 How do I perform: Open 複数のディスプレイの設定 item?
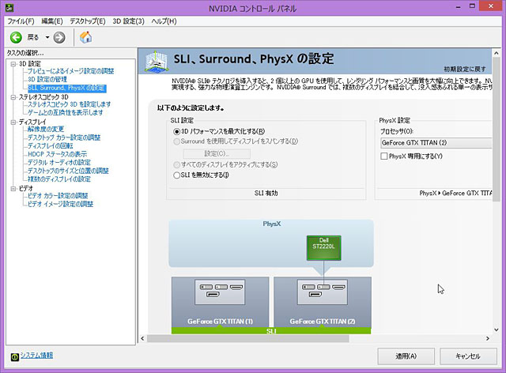(59, 179)
